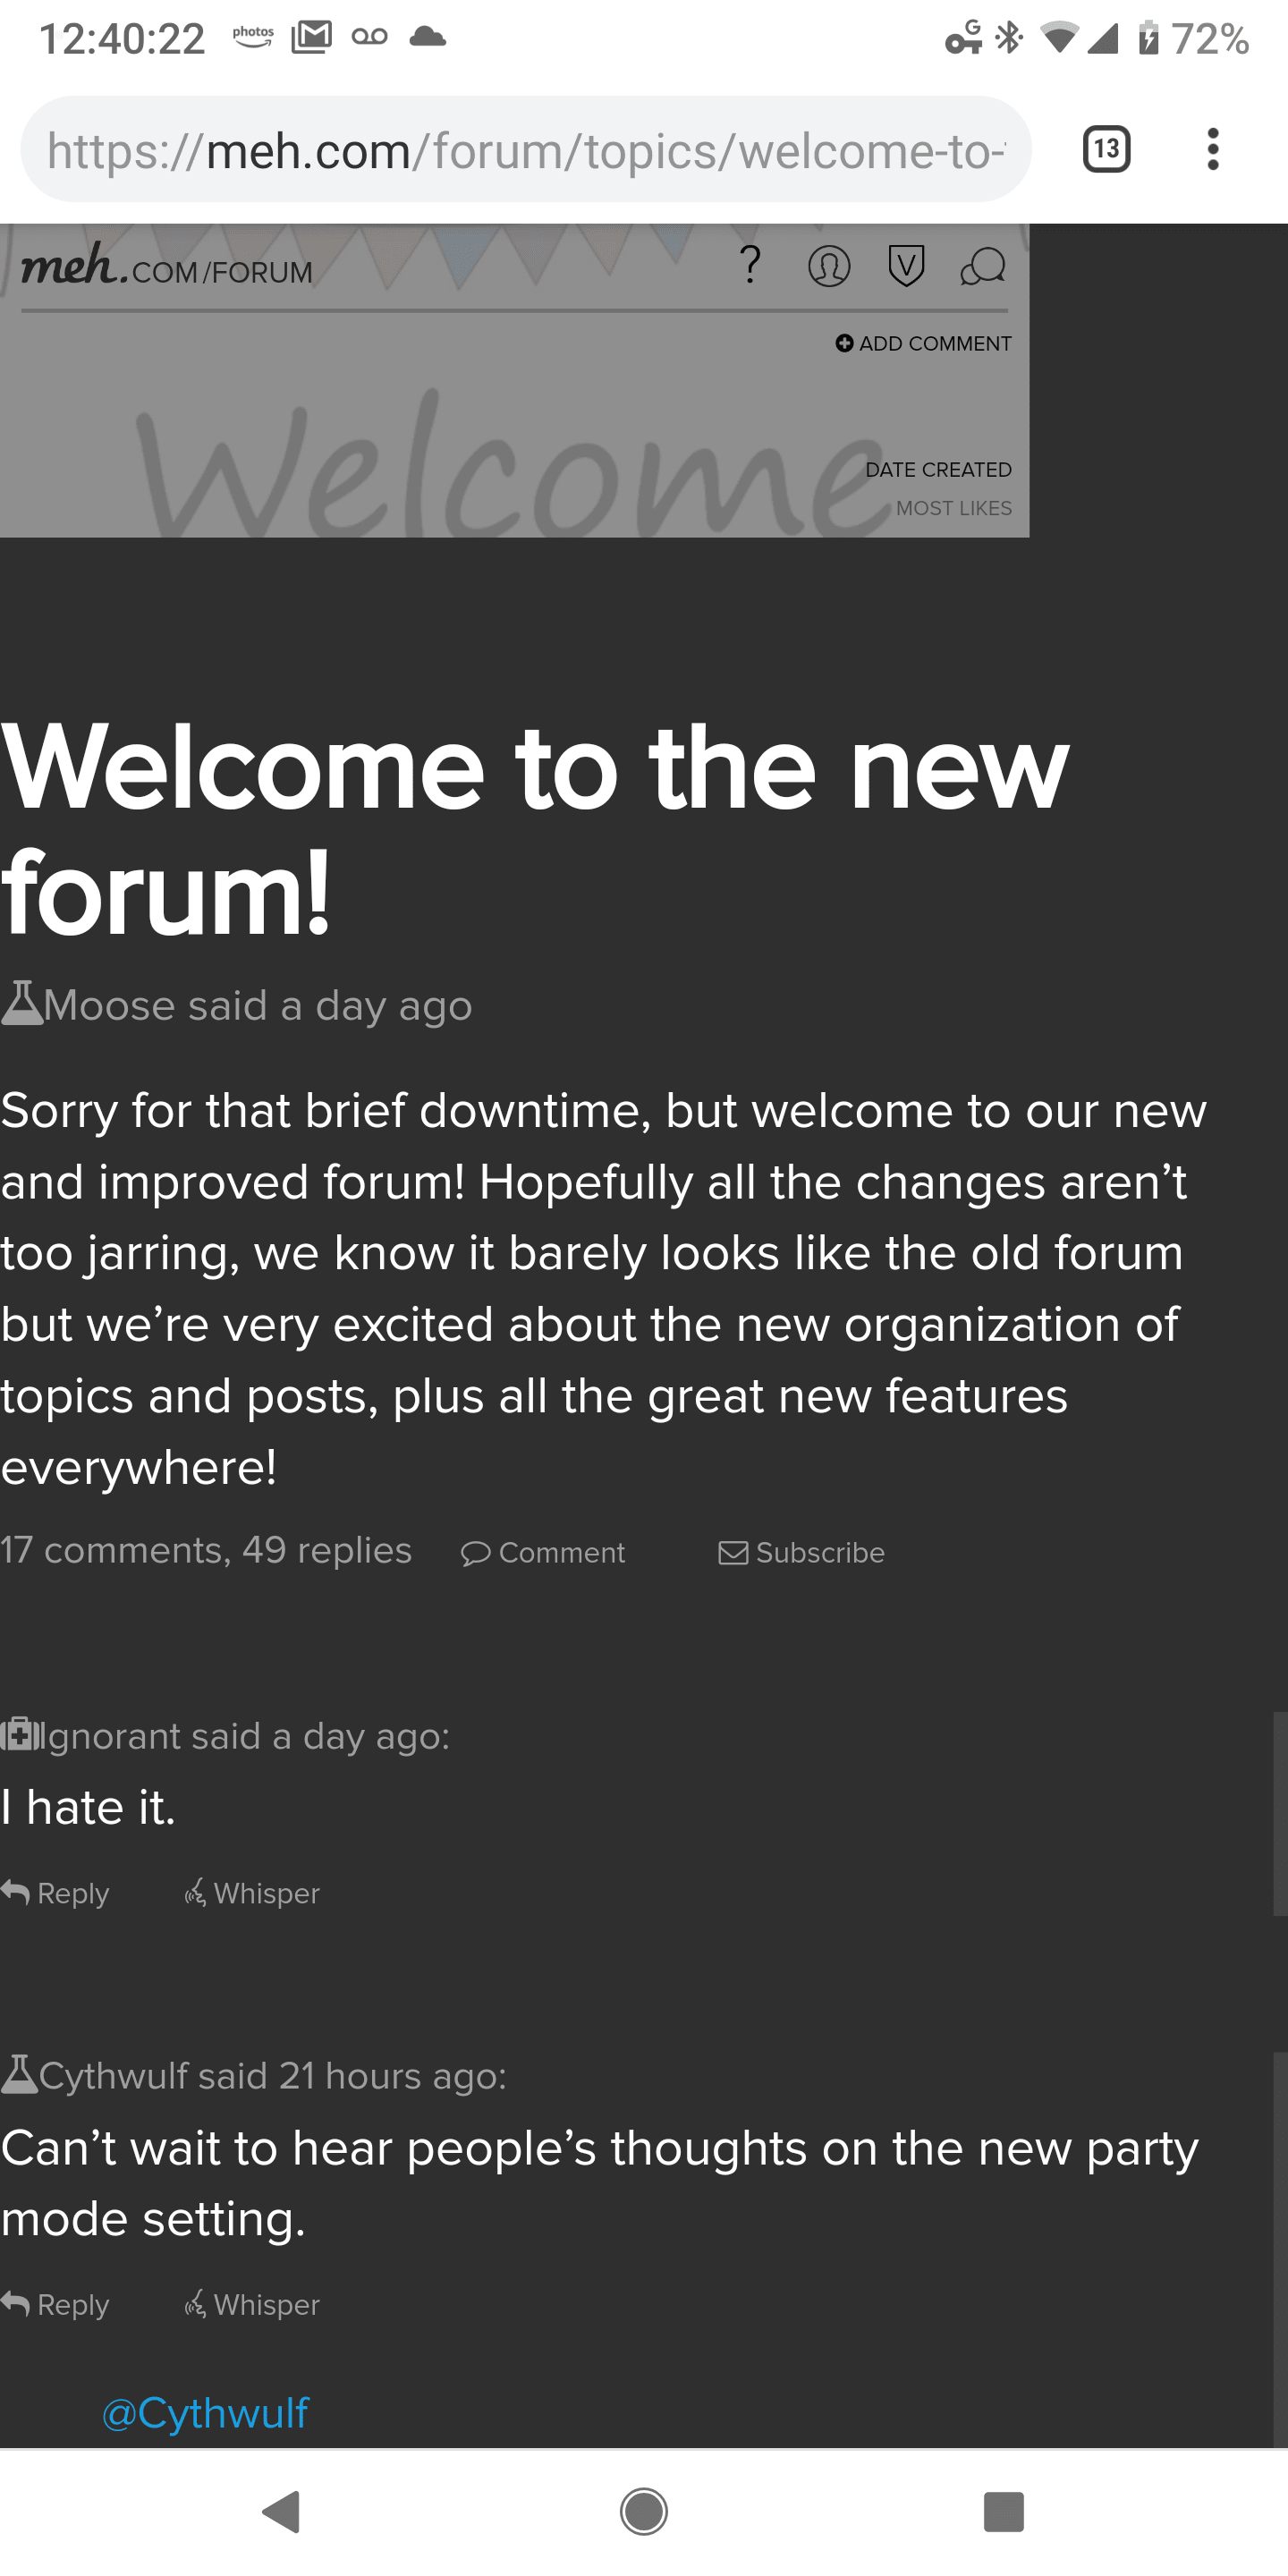Subscribe to this forum topic
The image size is (1288, 2576).
(802, 1553)
